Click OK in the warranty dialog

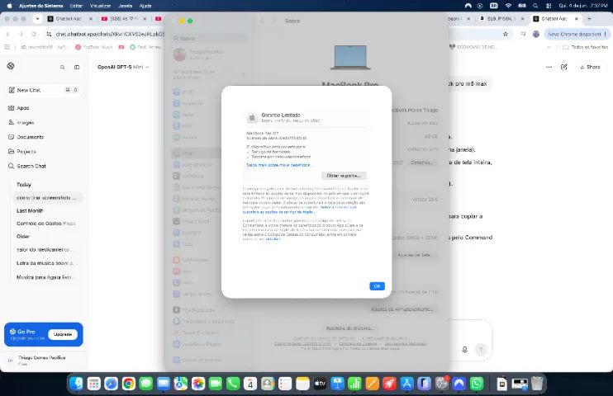377,286
